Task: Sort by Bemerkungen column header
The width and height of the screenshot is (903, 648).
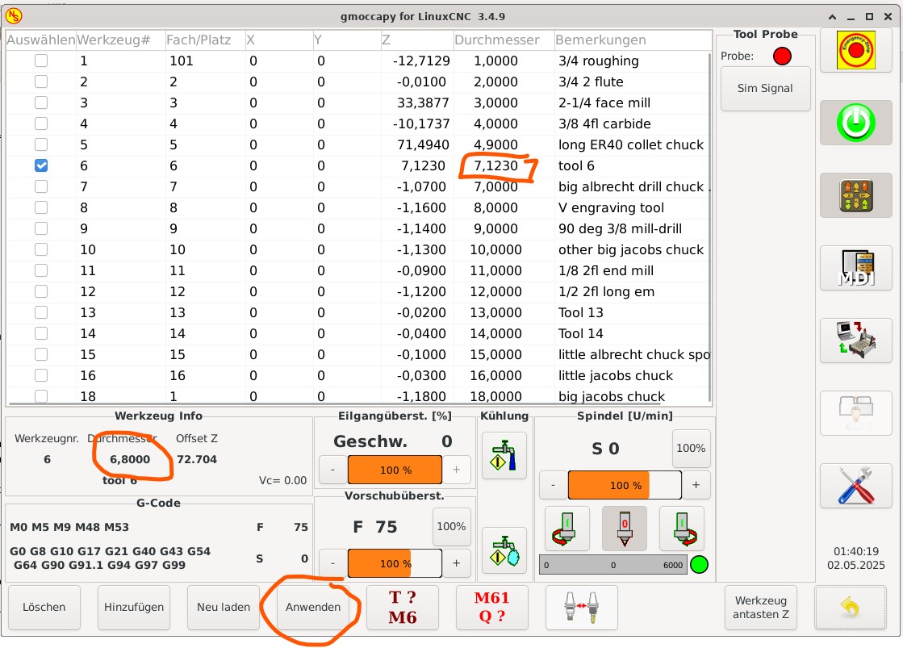Action: click(x=633, y=40)
